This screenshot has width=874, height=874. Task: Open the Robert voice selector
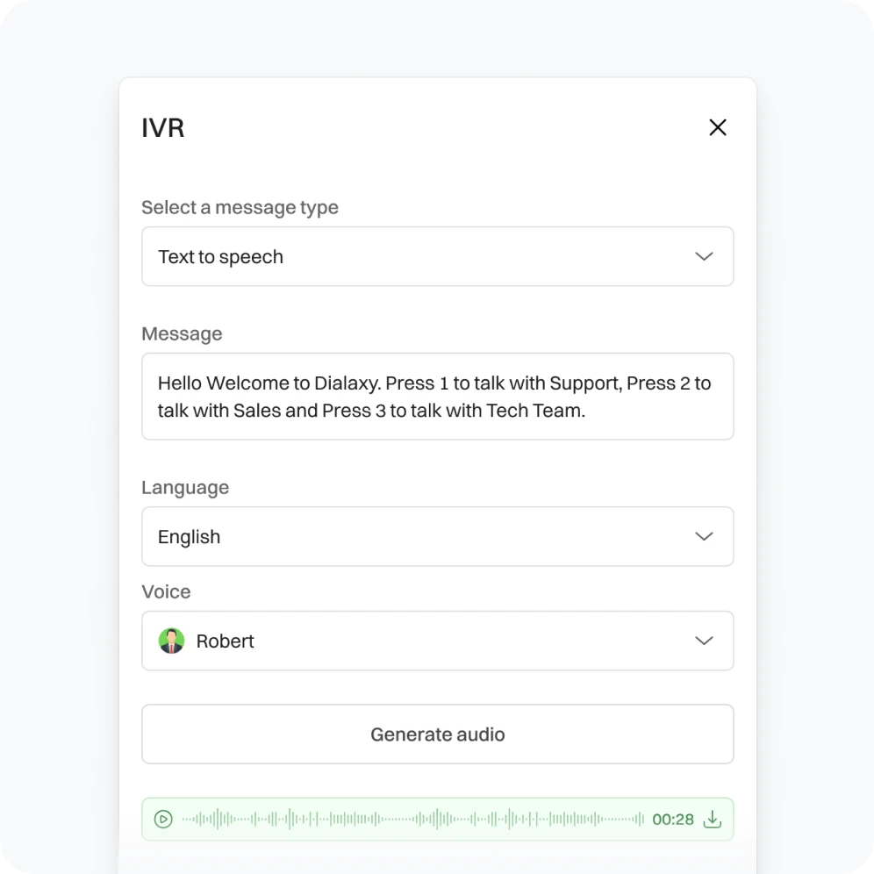(437, 641)
